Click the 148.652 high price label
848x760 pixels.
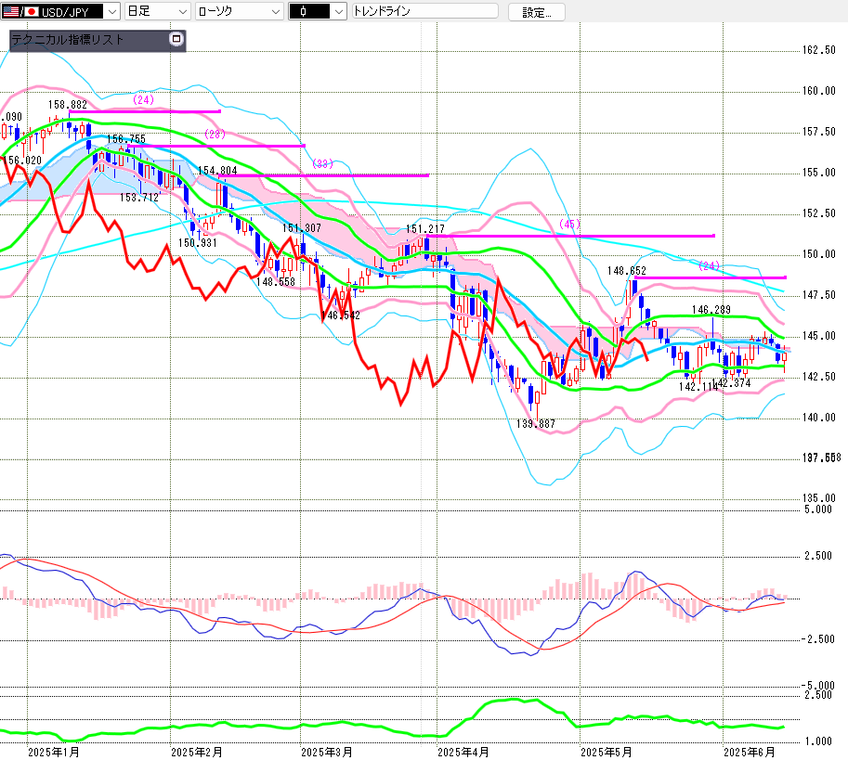pyautogui.click(x=627, y=271)
